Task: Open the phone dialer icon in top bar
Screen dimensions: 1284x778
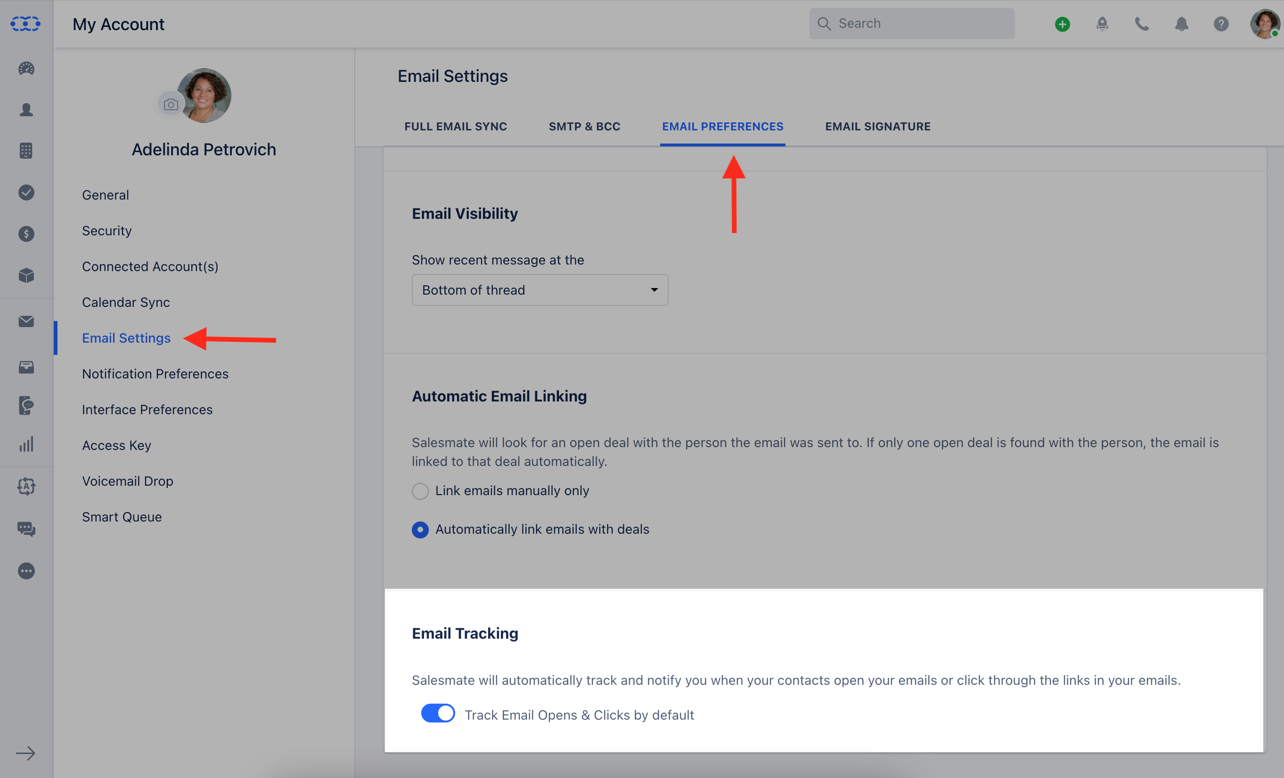Action: click(1142, 24)
